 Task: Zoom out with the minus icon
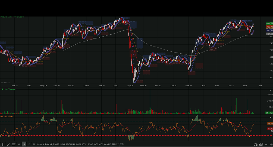tap(266, 145)
